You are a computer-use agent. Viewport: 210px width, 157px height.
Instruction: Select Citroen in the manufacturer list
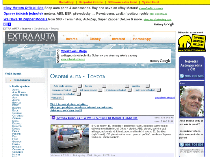coord(17,118)
